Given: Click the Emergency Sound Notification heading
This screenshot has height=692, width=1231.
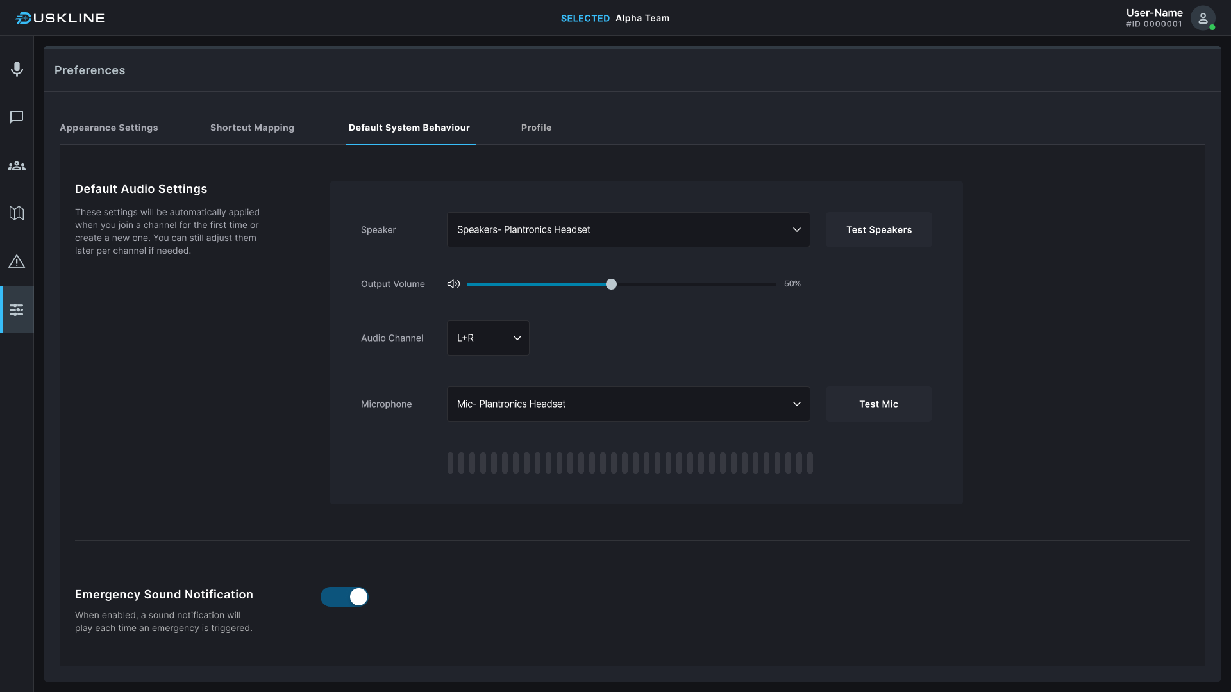Looking at the screenshot, I should click(164, 595).
